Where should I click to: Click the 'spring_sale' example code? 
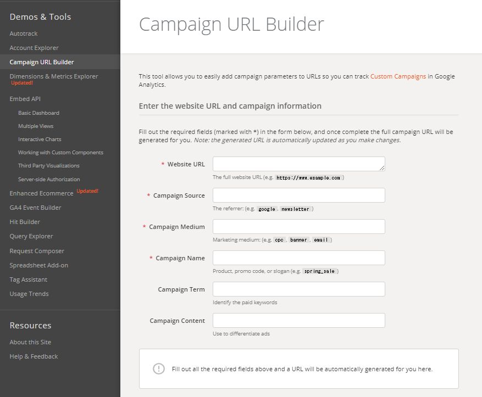click(319, 271)
